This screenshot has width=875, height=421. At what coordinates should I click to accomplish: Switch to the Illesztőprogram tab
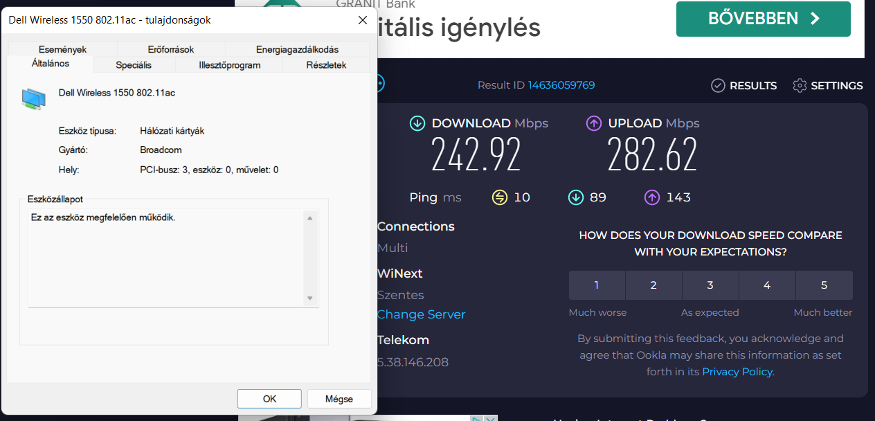[x=229, y=65]
